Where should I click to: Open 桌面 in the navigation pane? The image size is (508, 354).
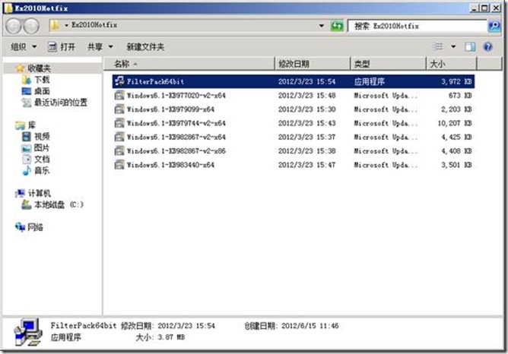(x=42, y=91)
